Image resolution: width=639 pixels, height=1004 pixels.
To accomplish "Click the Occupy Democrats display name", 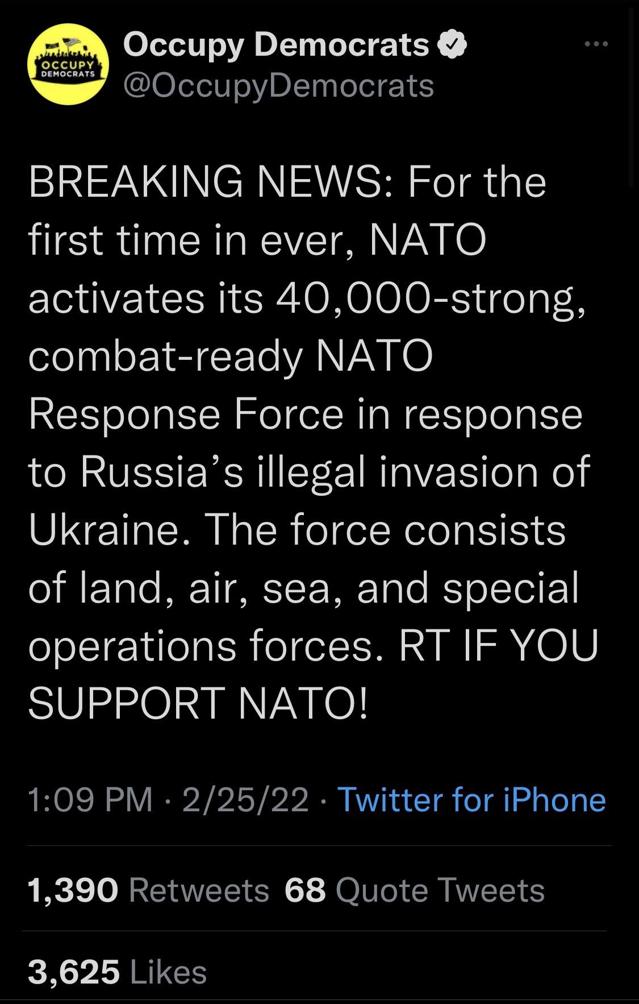I will (x=276, y=45).
